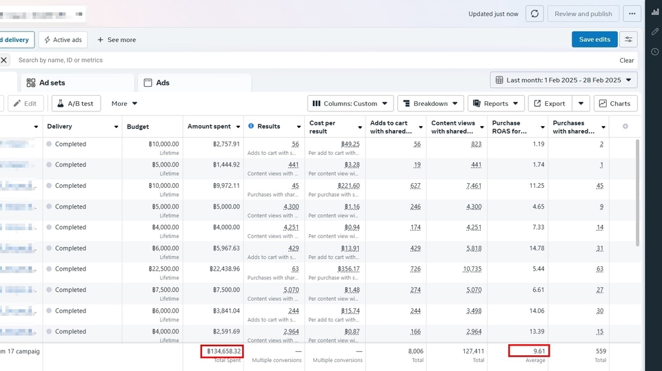The image size is (662, 371).
Task: Open the edit pencil sidebar icon
Action: tap(655, 32)
